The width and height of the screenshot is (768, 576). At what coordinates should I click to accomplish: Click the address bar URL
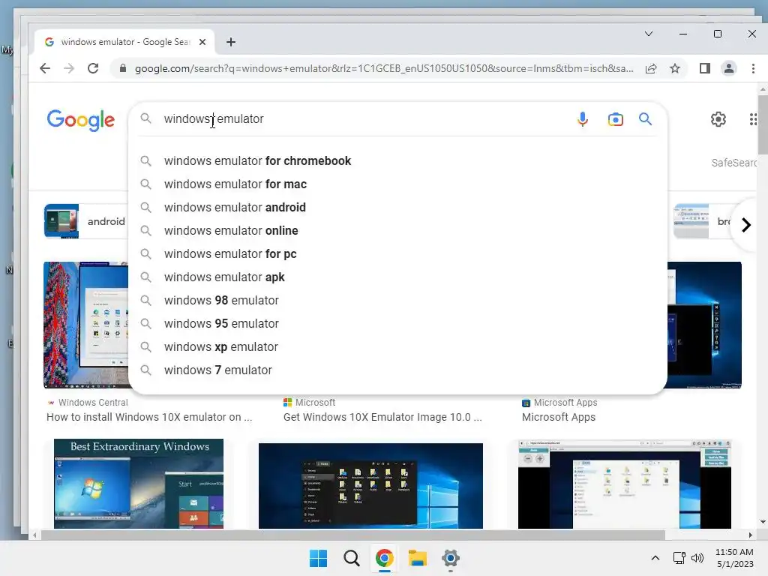pos(384,68)
